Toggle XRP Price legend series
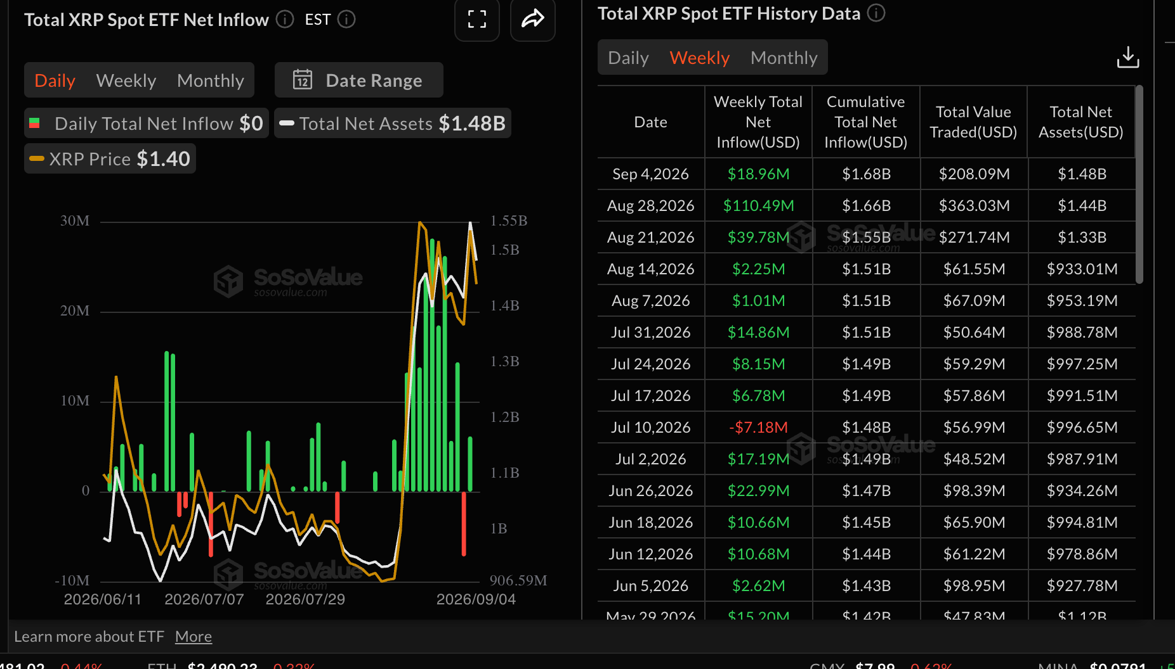The width and height of the screenshot is (1175, 669). point(110,158)
